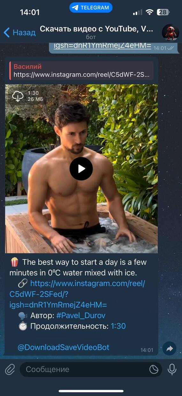Tap the cloud download icon on video
The width and height of the screenshot is (182, 396).
pos(18,96)
